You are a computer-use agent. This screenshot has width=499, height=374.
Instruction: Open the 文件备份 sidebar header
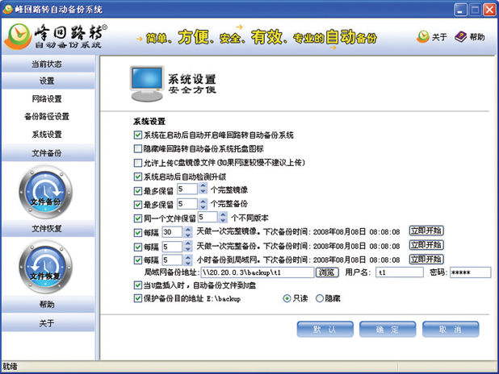pos(48,153)
